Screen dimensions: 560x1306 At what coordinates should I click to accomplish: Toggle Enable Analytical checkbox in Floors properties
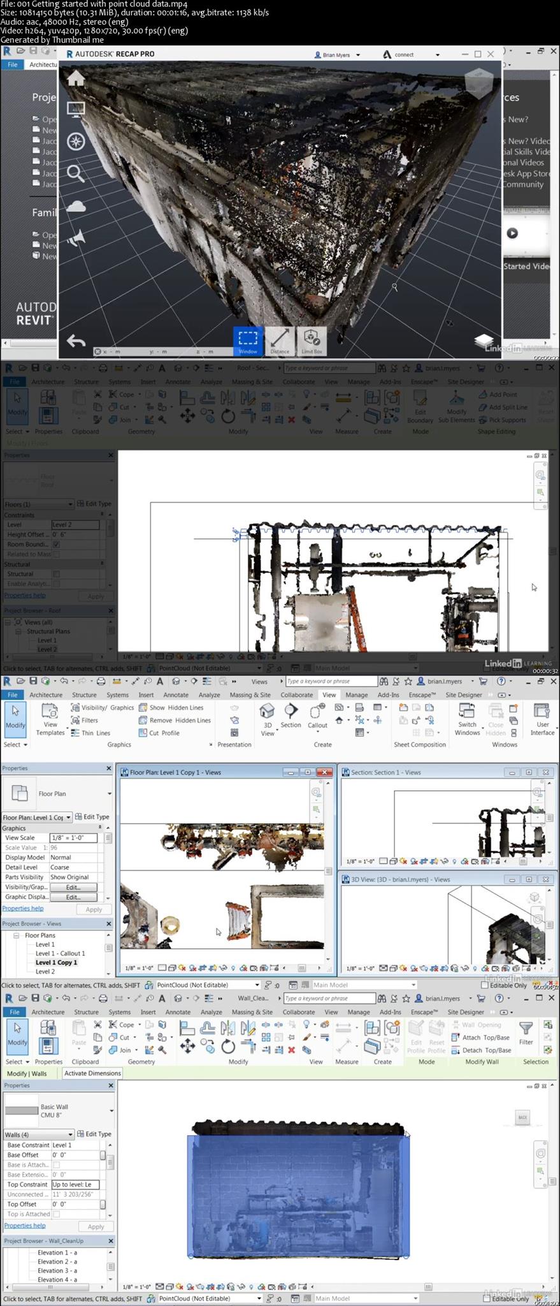(56, 583)
